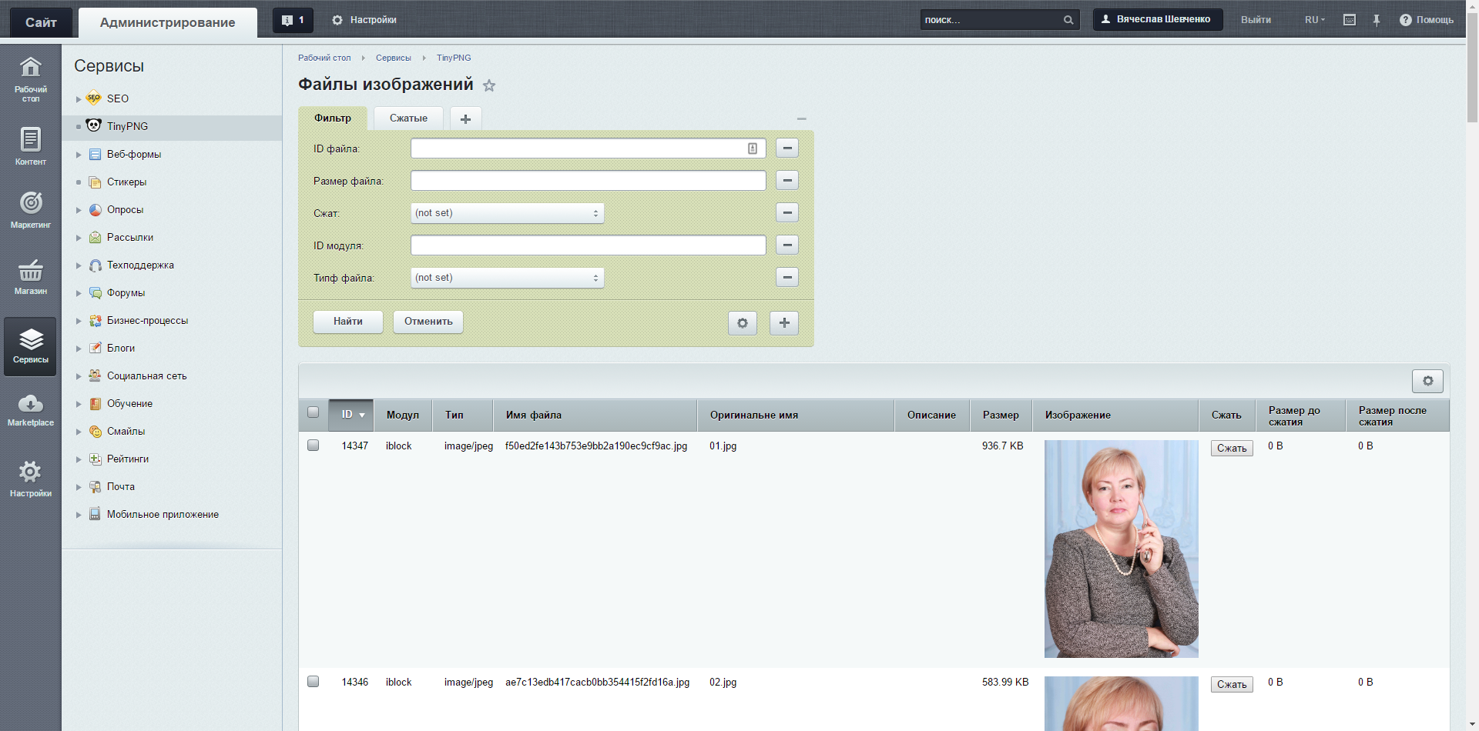Open the Контент sidebar section

point(31,146)
